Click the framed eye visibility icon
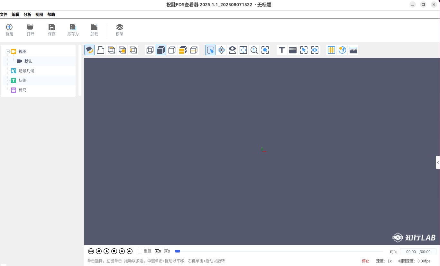The height and width of the screenshot is (266, 440). pyautogui.click(x=315, y=50)
